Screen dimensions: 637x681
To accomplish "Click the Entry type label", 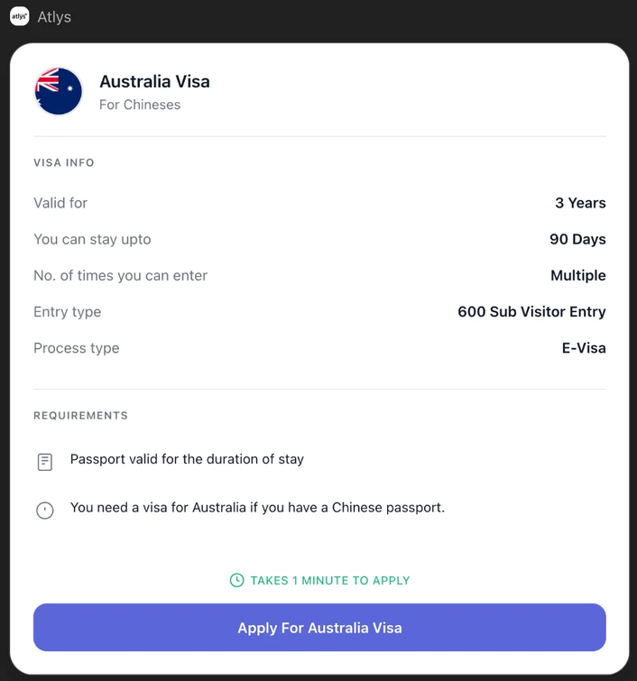I will point(68,311).
